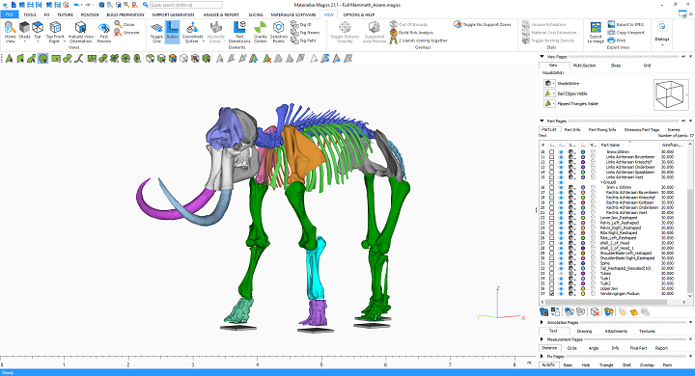Click Toggle No-Support Zones button
Viewport: 695px width, 376px height.
point(483,24)
